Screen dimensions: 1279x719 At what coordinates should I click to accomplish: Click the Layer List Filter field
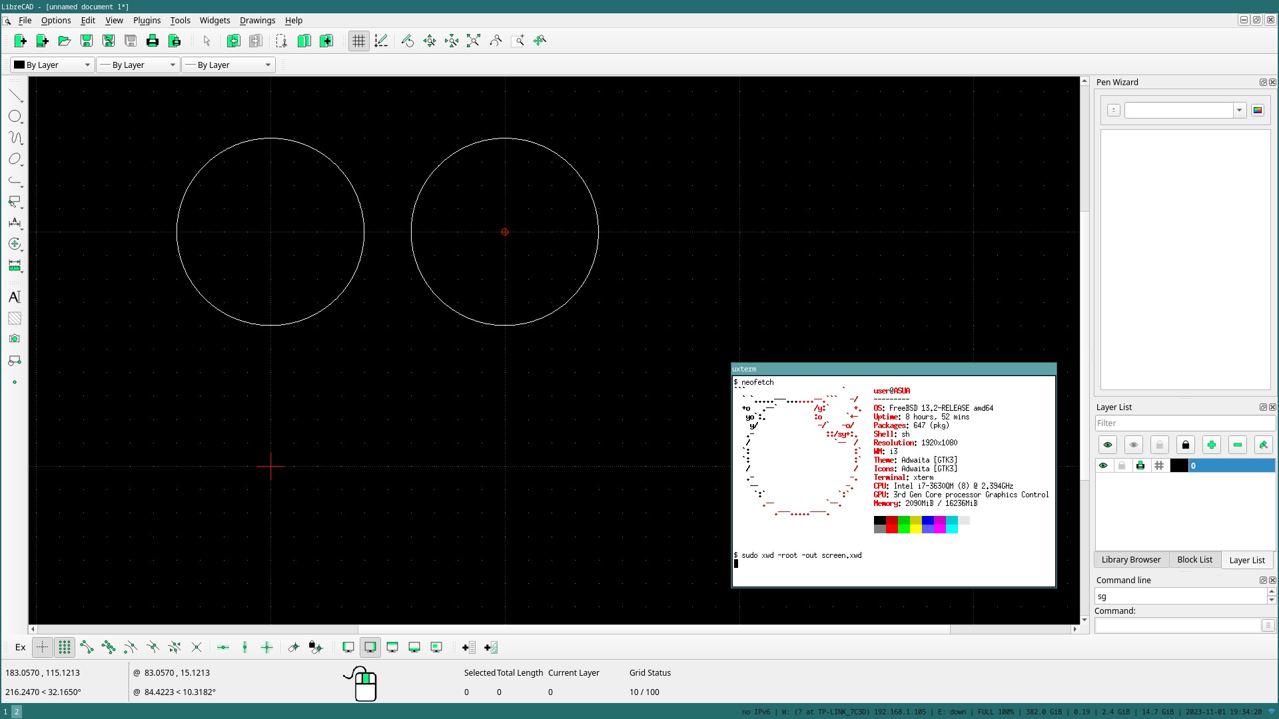[x=1185, y=423]
